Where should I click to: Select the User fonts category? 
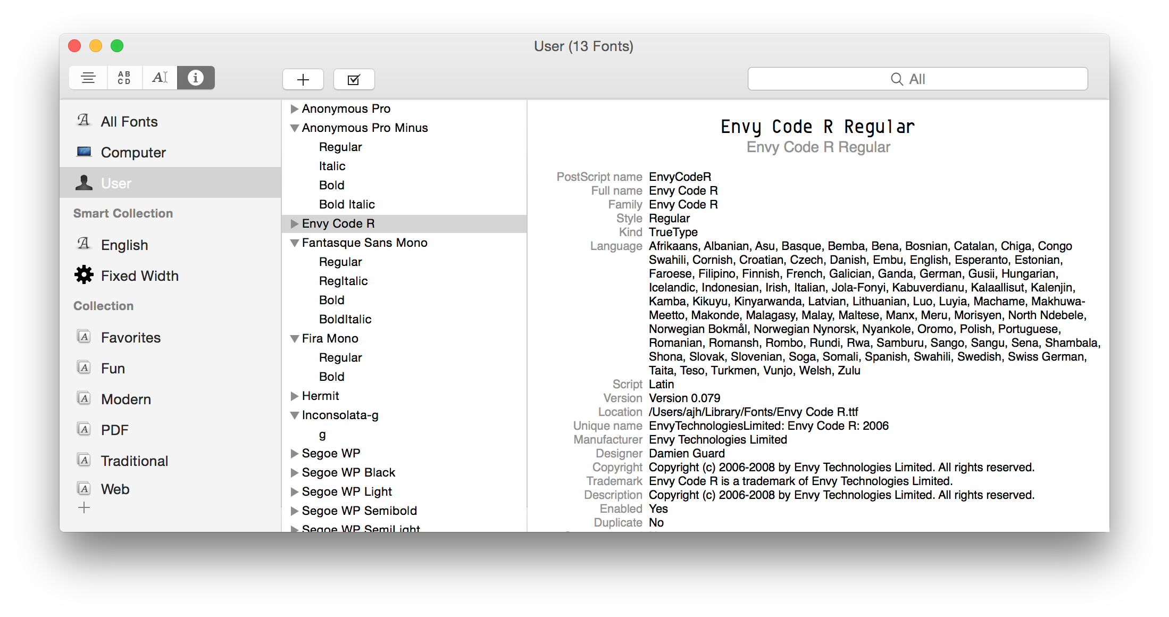tap(117, 184)
